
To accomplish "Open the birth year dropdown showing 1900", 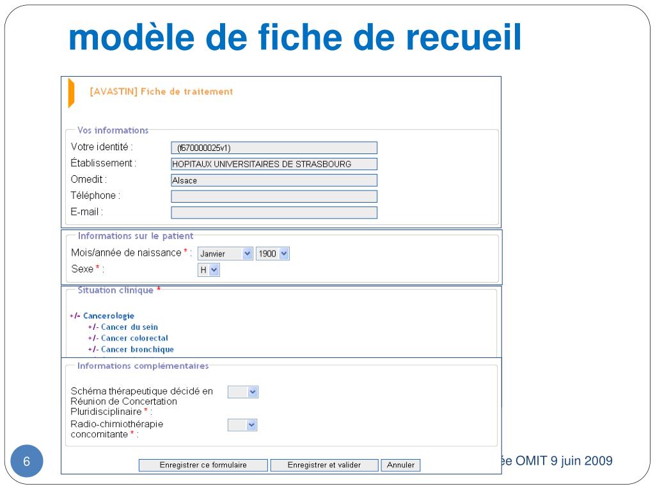I will [272, 254].
